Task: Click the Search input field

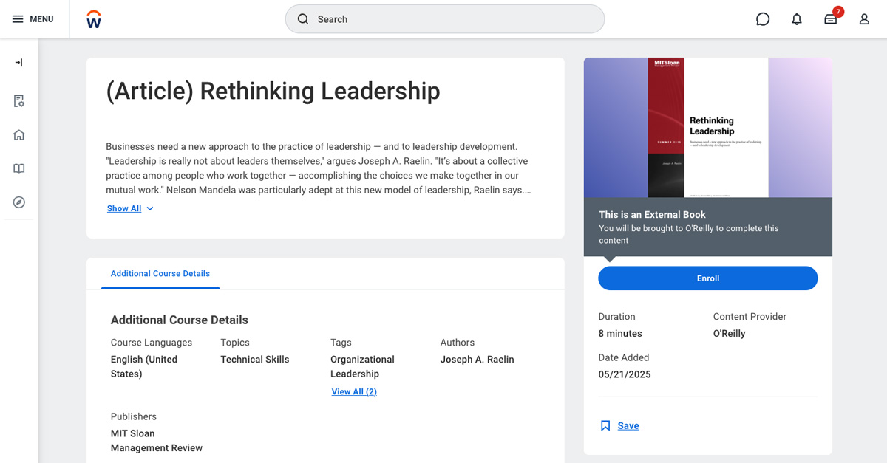Action: [445, 19]
